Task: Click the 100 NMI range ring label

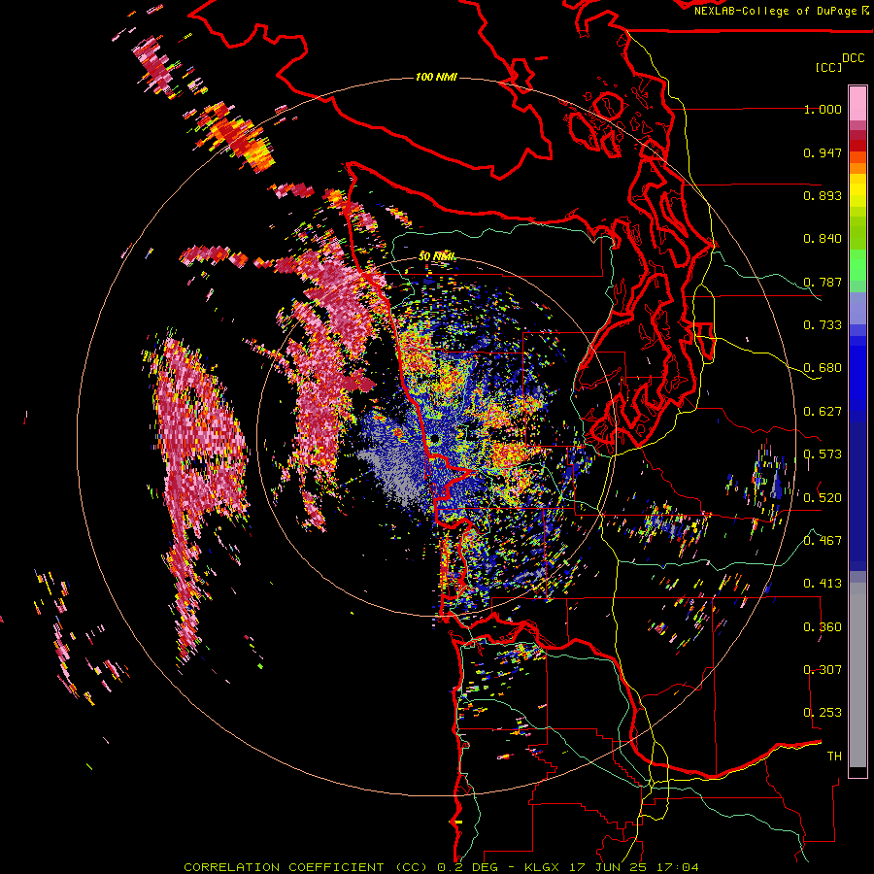Action: click(436, 77)
